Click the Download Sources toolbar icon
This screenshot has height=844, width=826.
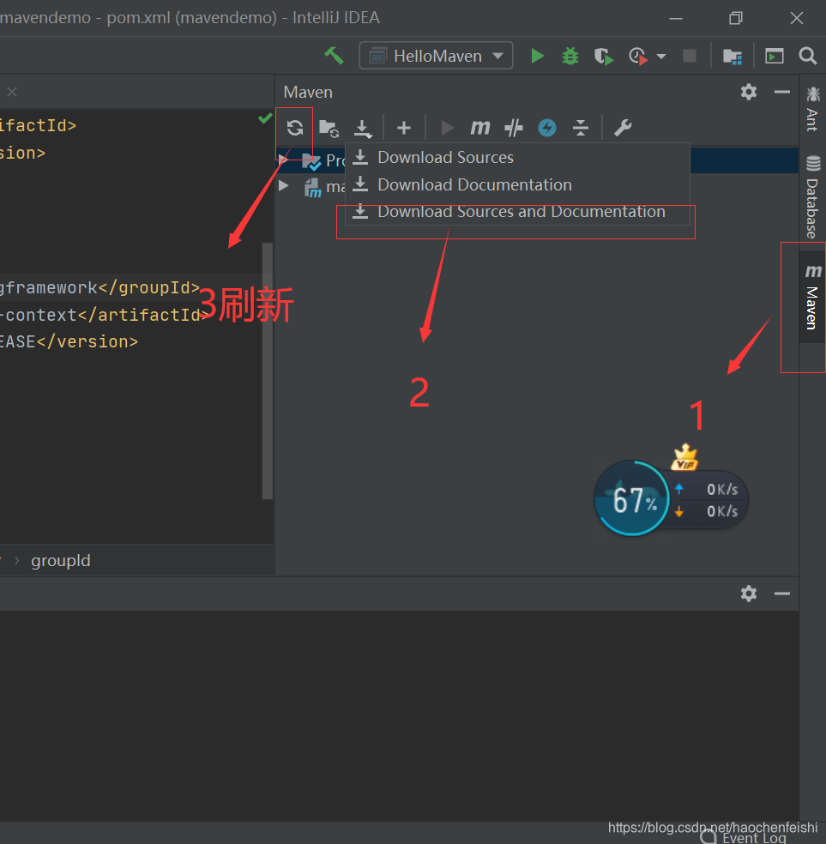[363, 128]
